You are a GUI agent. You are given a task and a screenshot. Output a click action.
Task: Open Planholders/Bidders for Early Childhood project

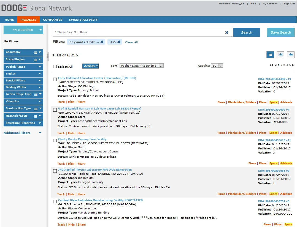click(x=242, y=102)
